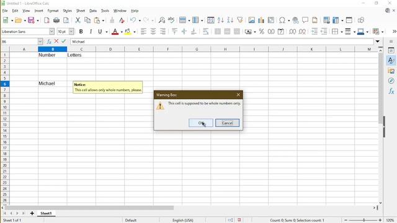This screenshot has width=397, height=223.
Task: Click the Find and Replace icon
Action: 162,20
